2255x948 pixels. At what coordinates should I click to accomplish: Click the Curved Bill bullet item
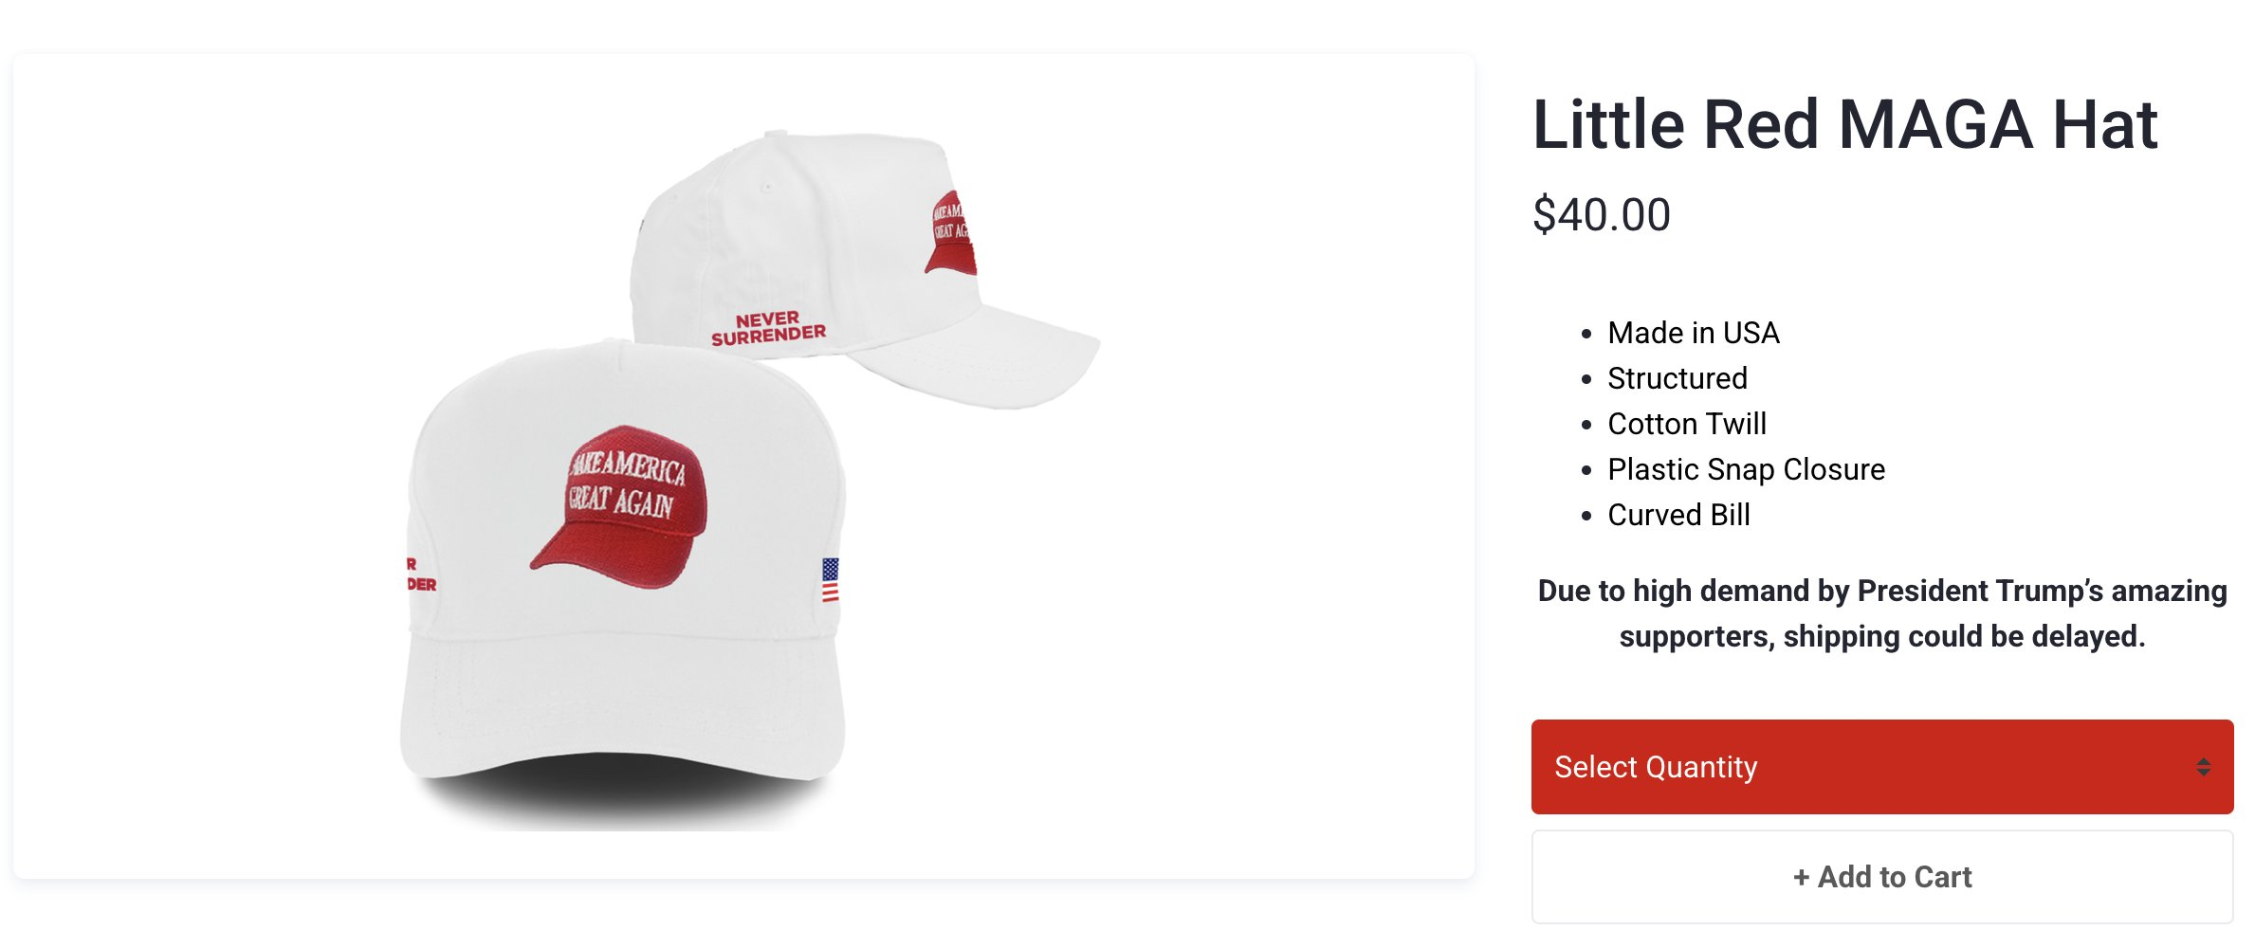tap(1678, 515)
